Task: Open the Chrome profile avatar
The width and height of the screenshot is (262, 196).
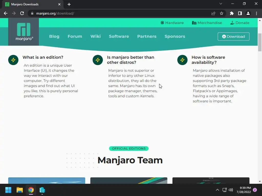Action: coord(248,13)
